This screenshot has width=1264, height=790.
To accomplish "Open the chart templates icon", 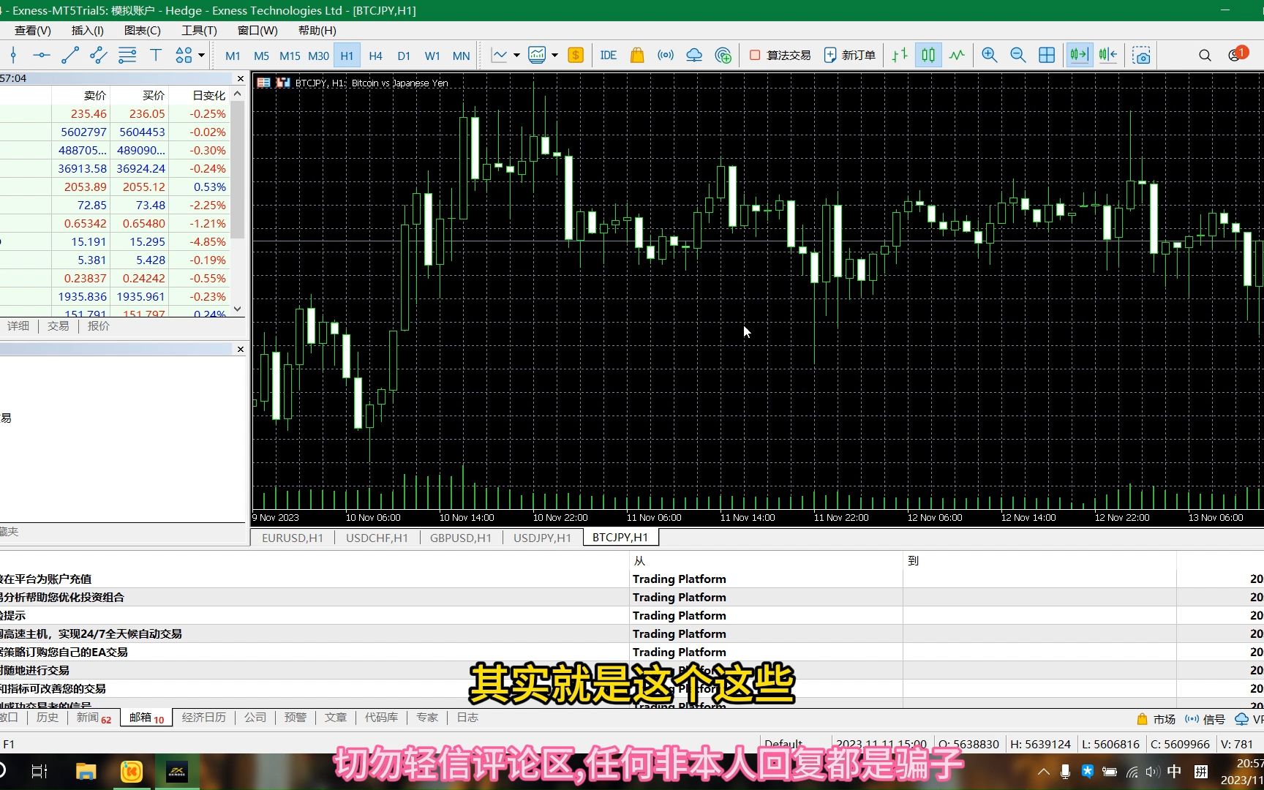I will [537, 55].
